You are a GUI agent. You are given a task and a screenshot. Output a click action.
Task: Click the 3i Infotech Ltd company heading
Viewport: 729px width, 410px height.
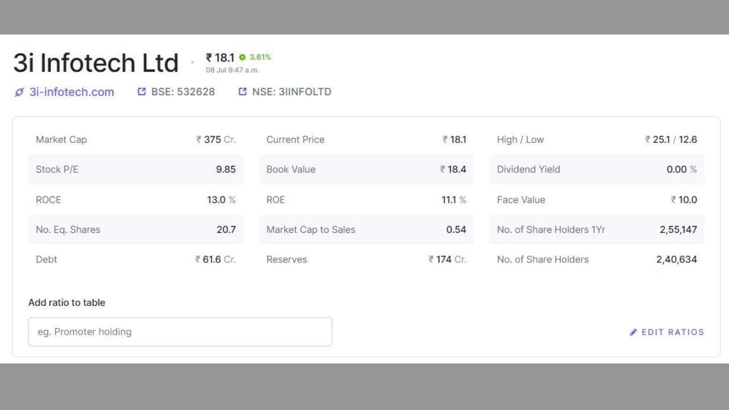point(96,63)
